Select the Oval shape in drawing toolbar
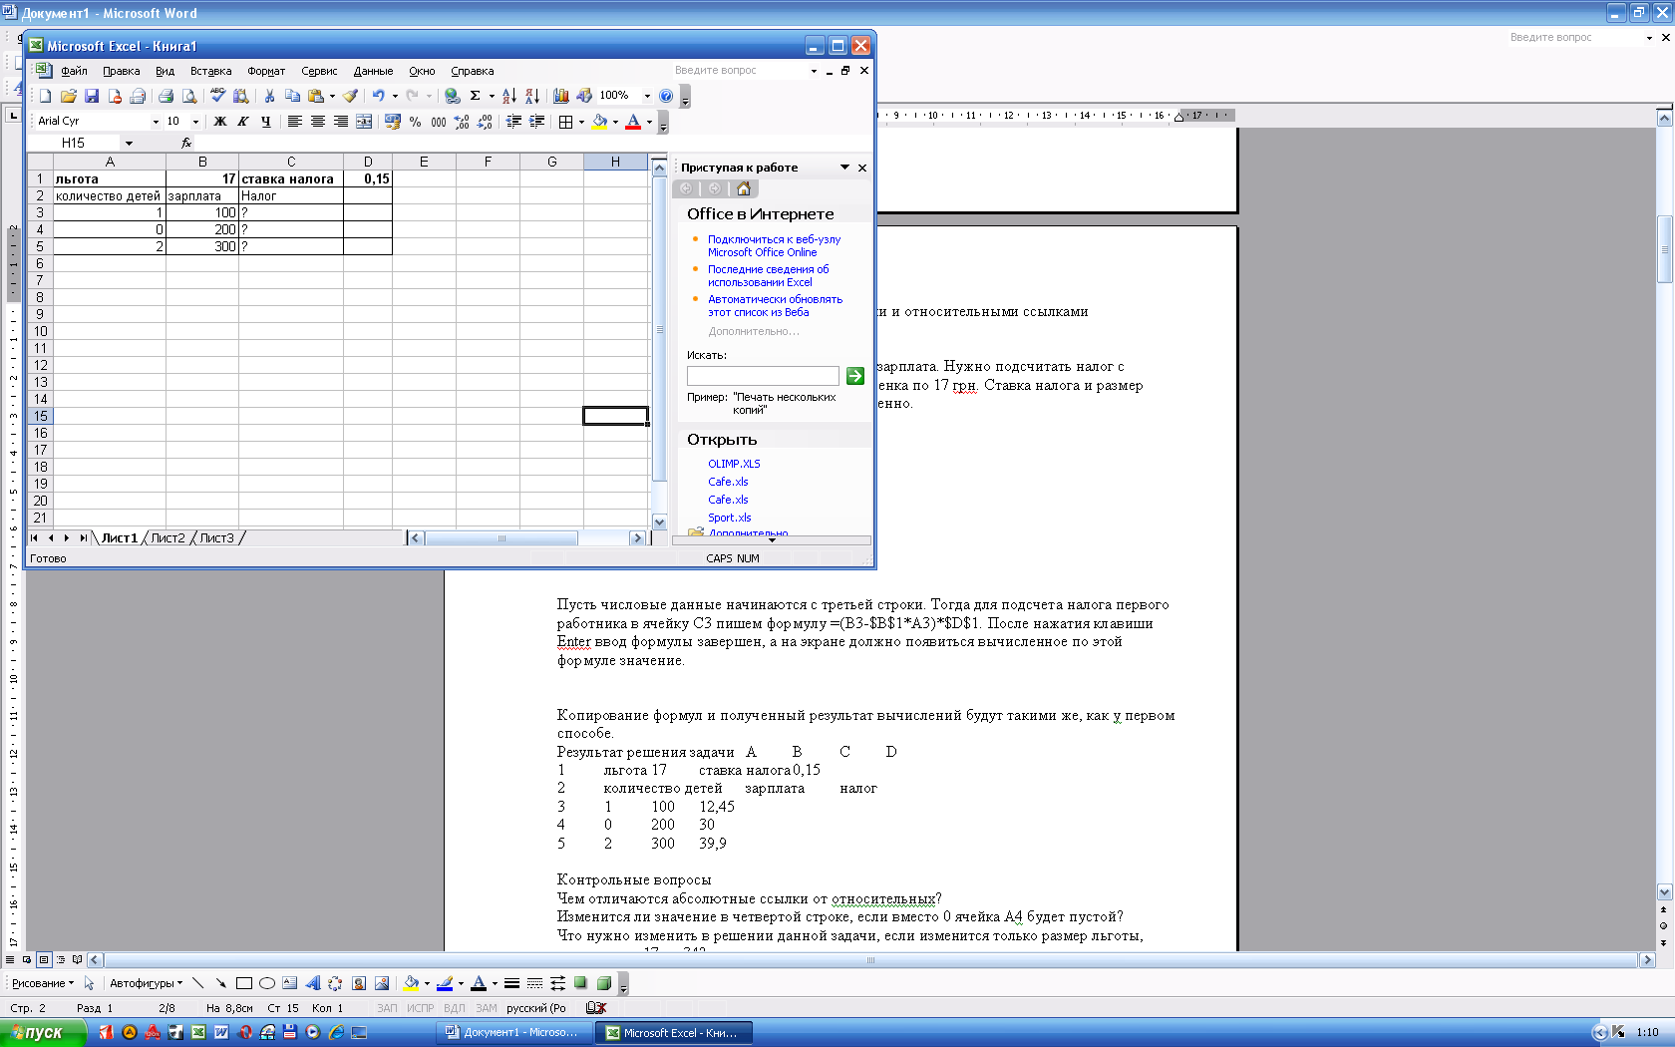Image resolution: width=1675 pixels, height=1047 pixels. pos(266,983)
